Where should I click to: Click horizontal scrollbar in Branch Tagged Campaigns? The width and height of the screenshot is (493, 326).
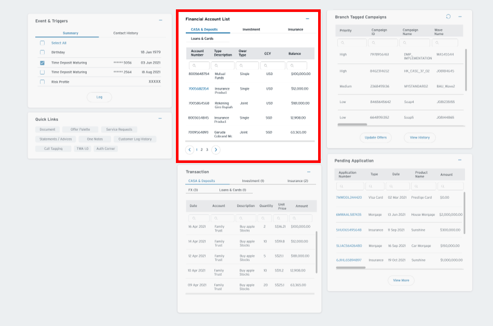(x=351, y=125)
